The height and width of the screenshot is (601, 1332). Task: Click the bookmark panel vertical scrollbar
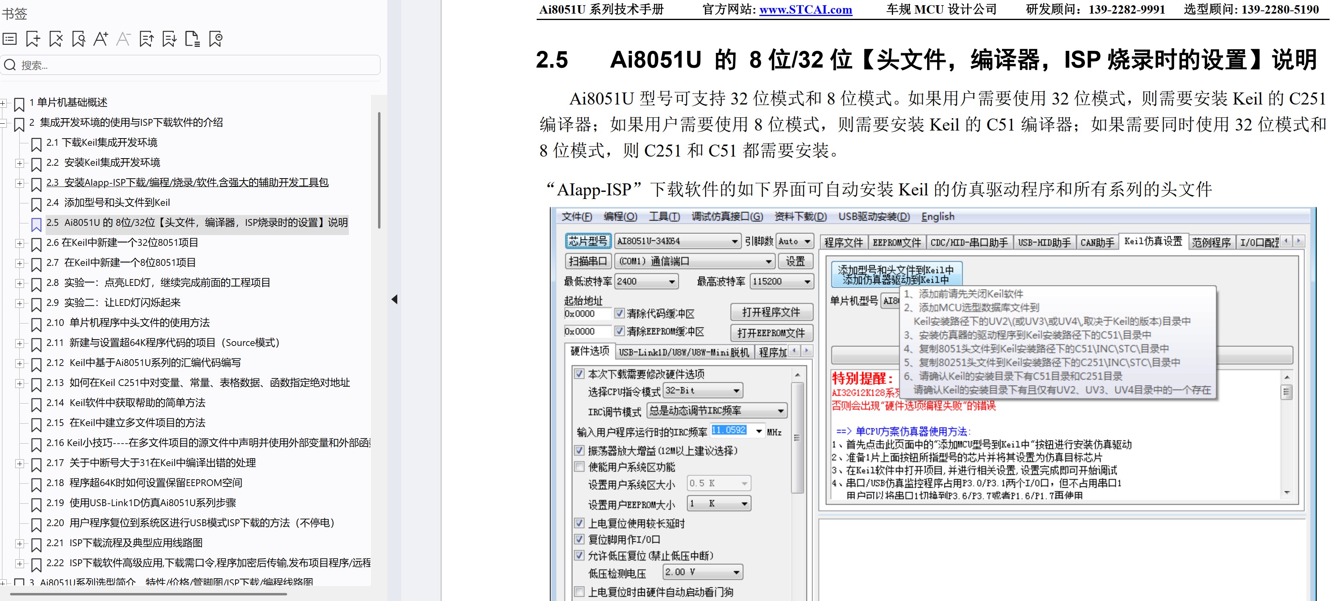[380, 171]
